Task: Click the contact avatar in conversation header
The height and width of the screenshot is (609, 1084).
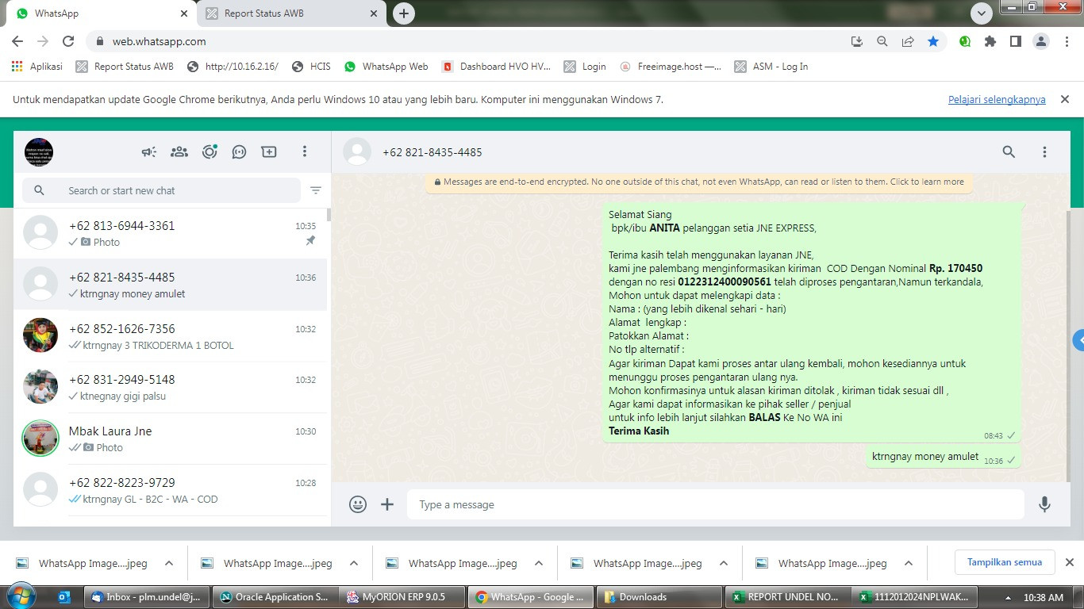Action: point(357,151)
